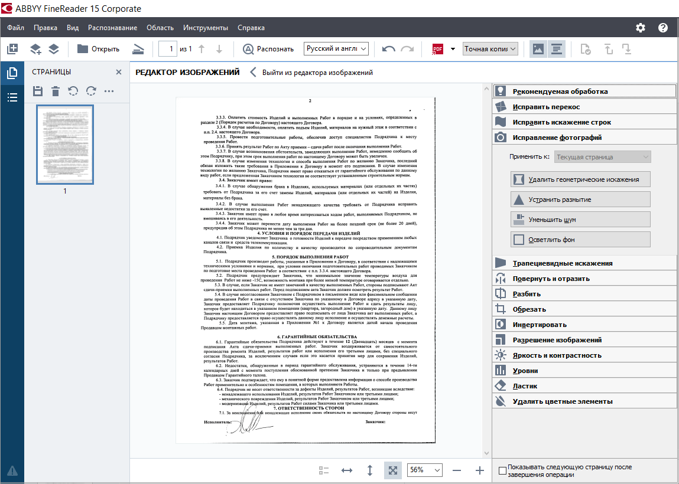The width and height of the screenshot is (679, 484).
Task: Click the page number input field
Action: pyautogui.click(x=168, y=49)
